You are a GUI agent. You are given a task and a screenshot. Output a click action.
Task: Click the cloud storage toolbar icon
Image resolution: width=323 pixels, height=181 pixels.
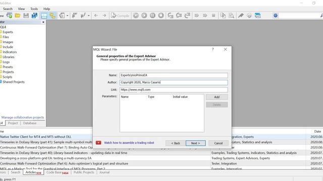249,16
